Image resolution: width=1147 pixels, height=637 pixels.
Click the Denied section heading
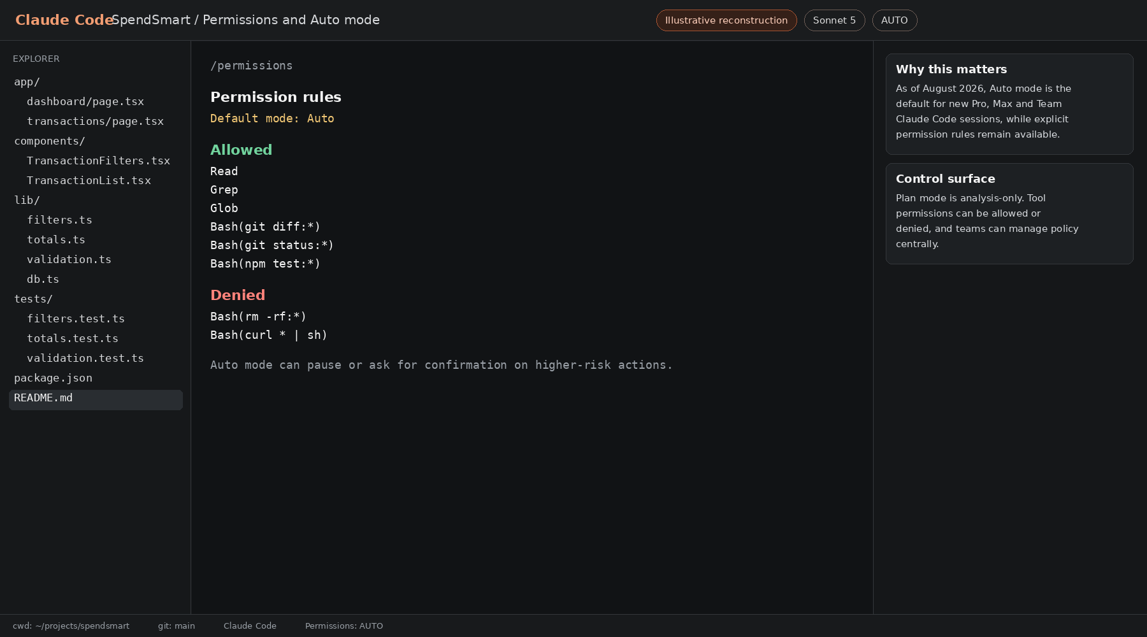(238, 295)
